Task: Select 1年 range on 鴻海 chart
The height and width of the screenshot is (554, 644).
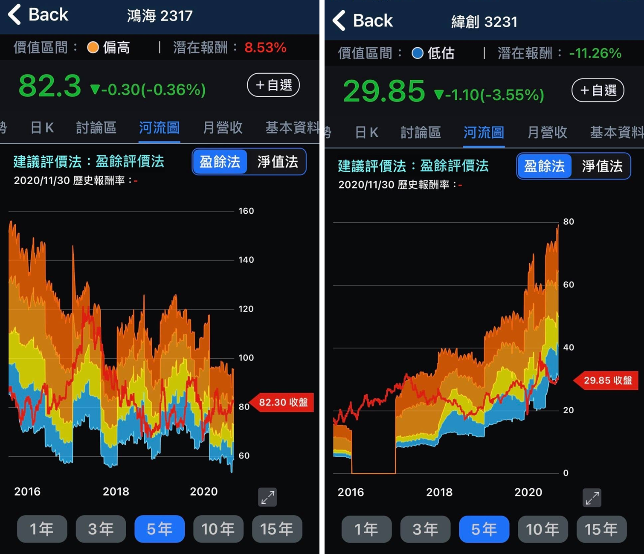Action: 42,529
